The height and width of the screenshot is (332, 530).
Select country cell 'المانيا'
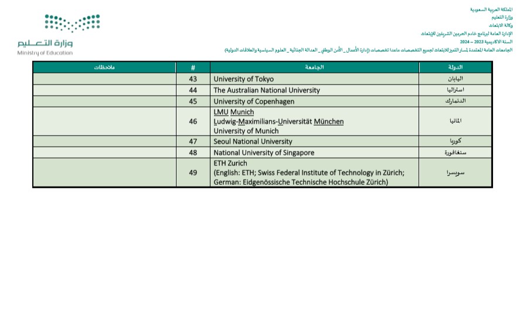tap(456, 121)
